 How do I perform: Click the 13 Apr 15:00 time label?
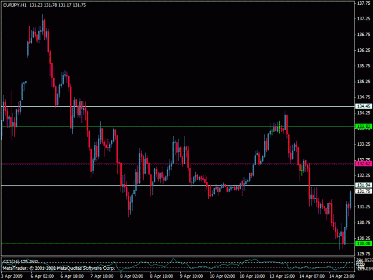click(282, 276)
